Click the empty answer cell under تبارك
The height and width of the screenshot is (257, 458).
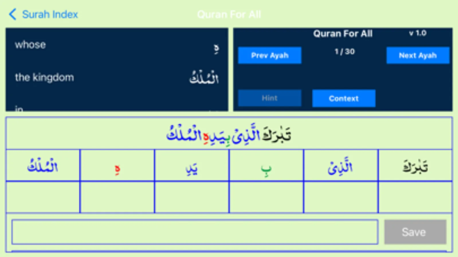(415, 197)
